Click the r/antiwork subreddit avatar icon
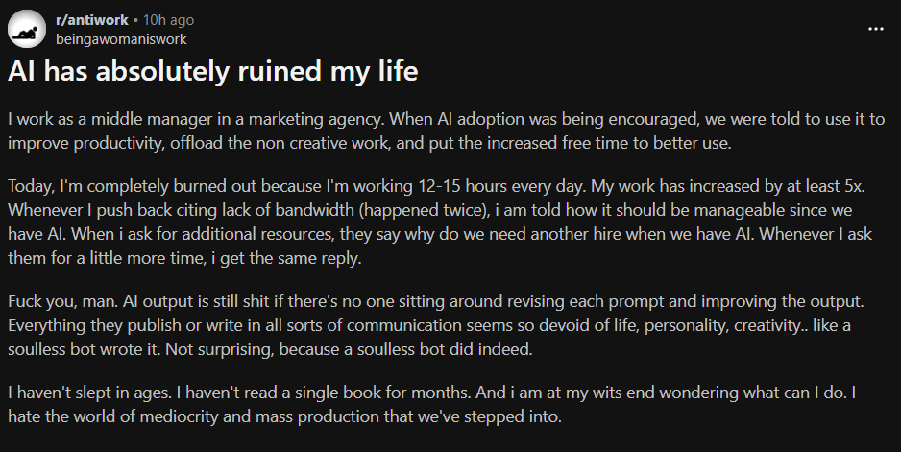Viewport: 901px width, 452px height. click(x=27, y=30)
